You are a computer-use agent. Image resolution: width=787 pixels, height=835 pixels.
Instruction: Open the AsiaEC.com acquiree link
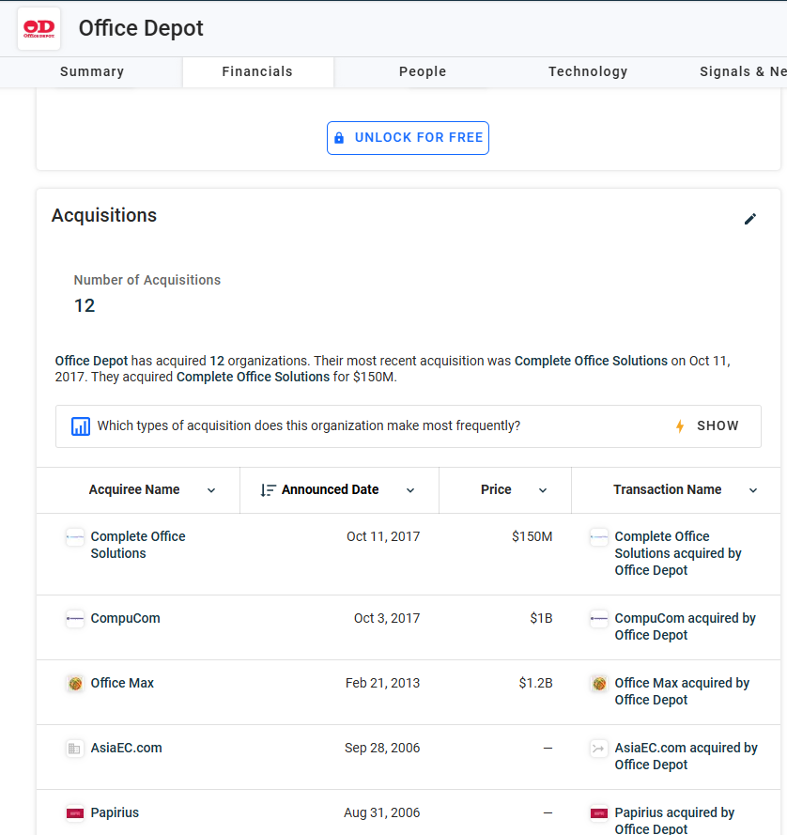tap(126, 749)
